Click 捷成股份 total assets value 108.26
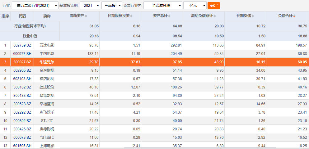The height and width of the screenshot is (149, 309). (176, 87)
